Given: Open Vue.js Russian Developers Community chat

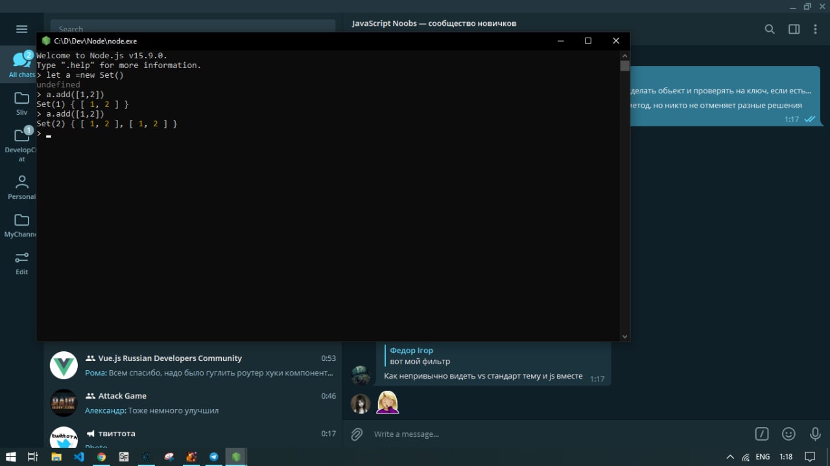Looking at the screenshot, I should [193, 366].
